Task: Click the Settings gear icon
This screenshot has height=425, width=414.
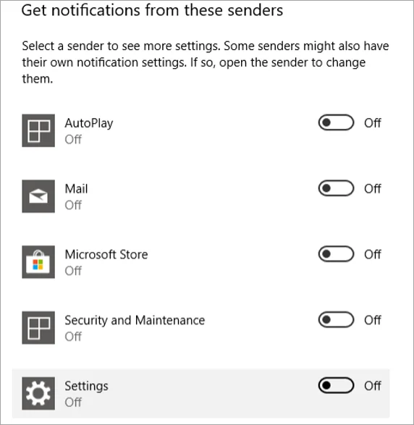Action: click(x=38, y=393)
